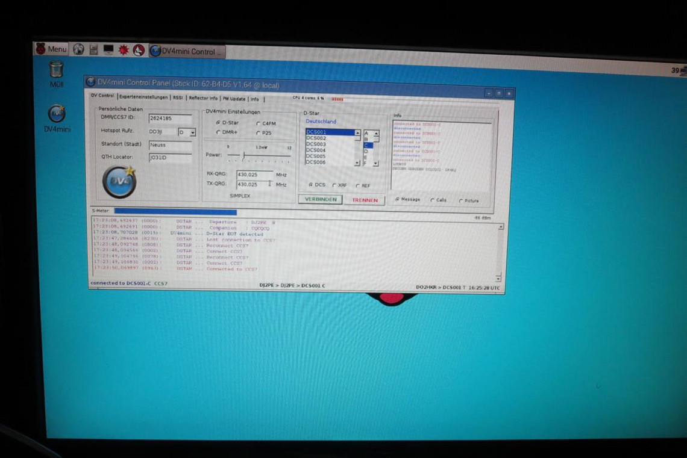Screen dimensions: 687x458
Task: Select DCS003 in the reflector list
Action: click(330, 144)
